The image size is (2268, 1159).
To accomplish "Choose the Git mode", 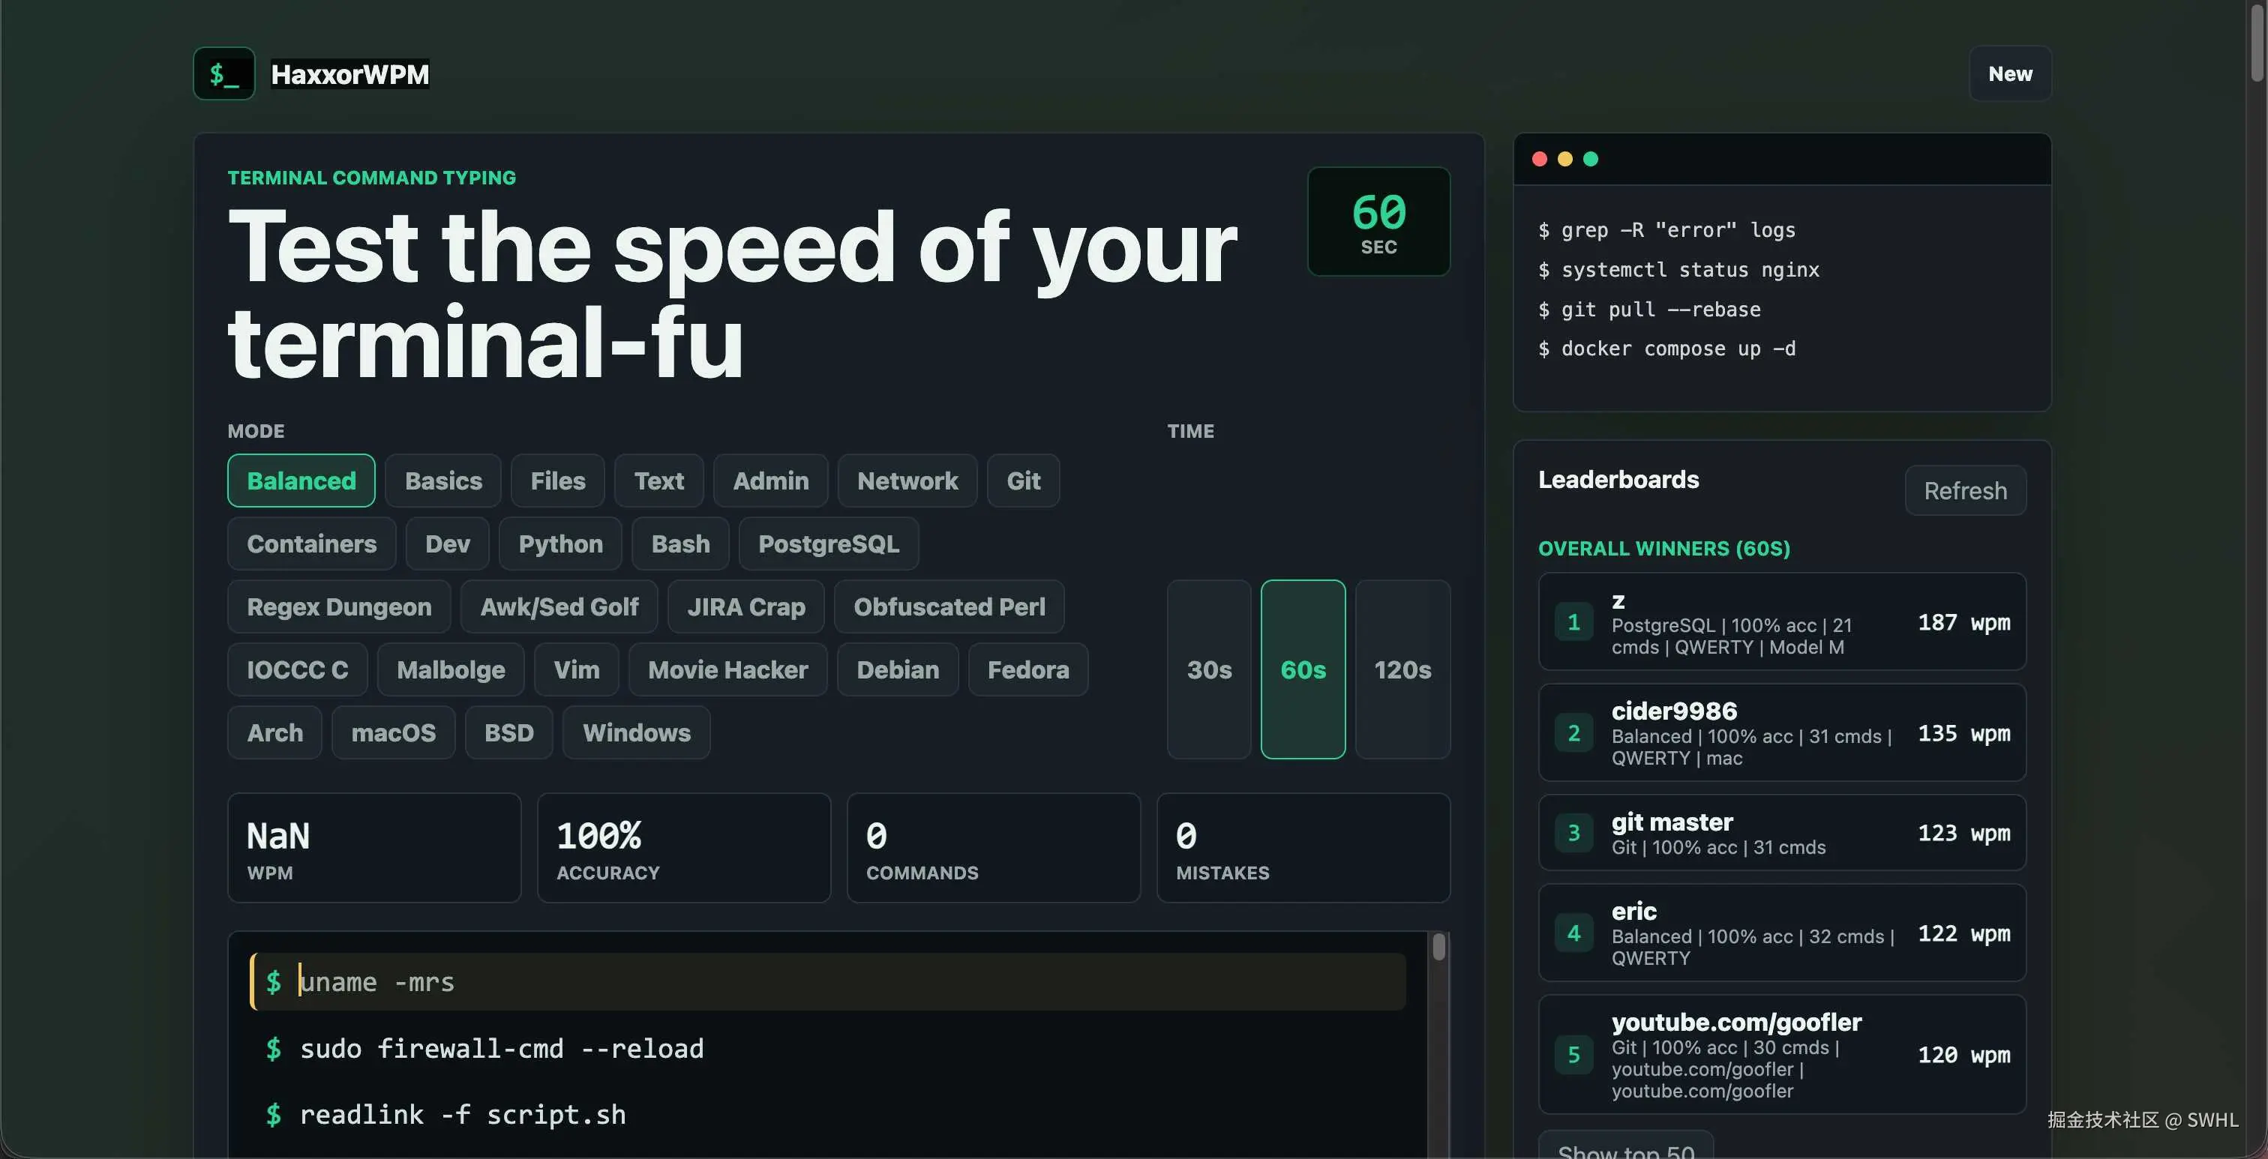I will click(1023, 481).
